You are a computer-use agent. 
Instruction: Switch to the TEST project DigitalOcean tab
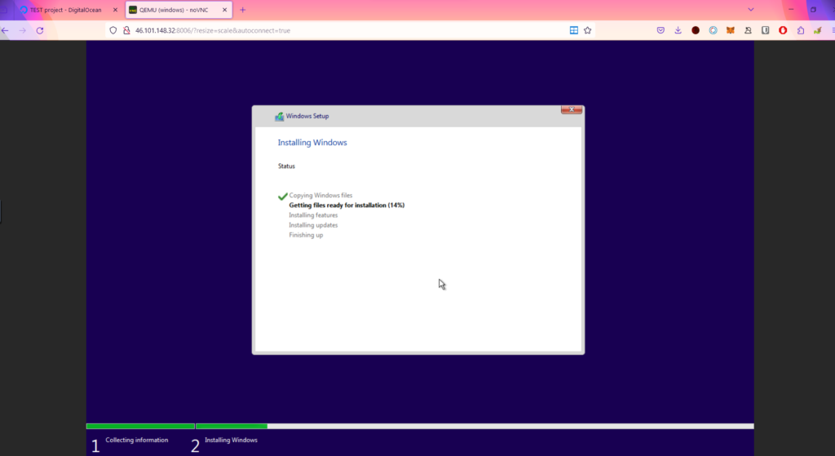pyautogui.click(x=66, y=10)
